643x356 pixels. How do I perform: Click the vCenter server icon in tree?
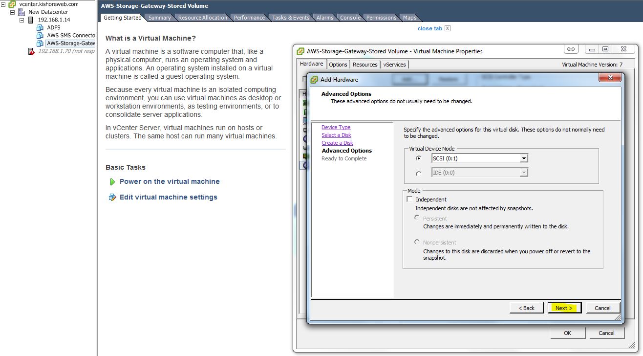12,4
